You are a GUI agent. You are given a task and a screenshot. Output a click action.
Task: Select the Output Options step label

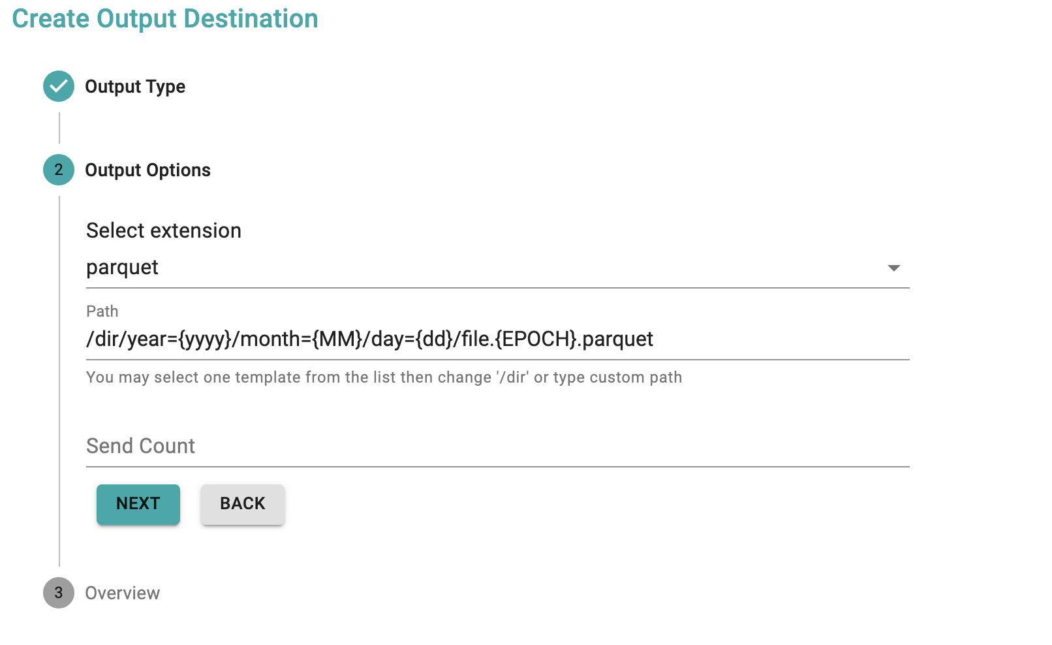(x=148, y=170)
